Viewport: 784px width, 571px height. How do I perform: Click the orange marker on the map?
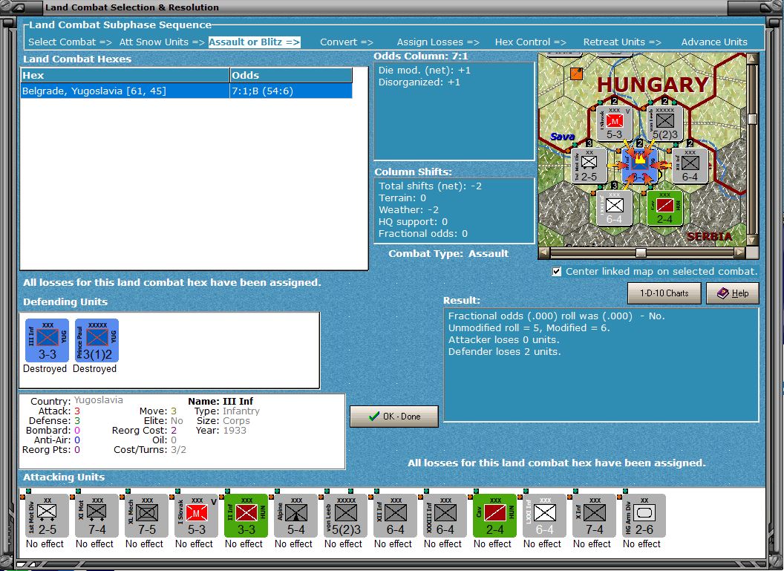pyautogui.click(x=577, y=74)
